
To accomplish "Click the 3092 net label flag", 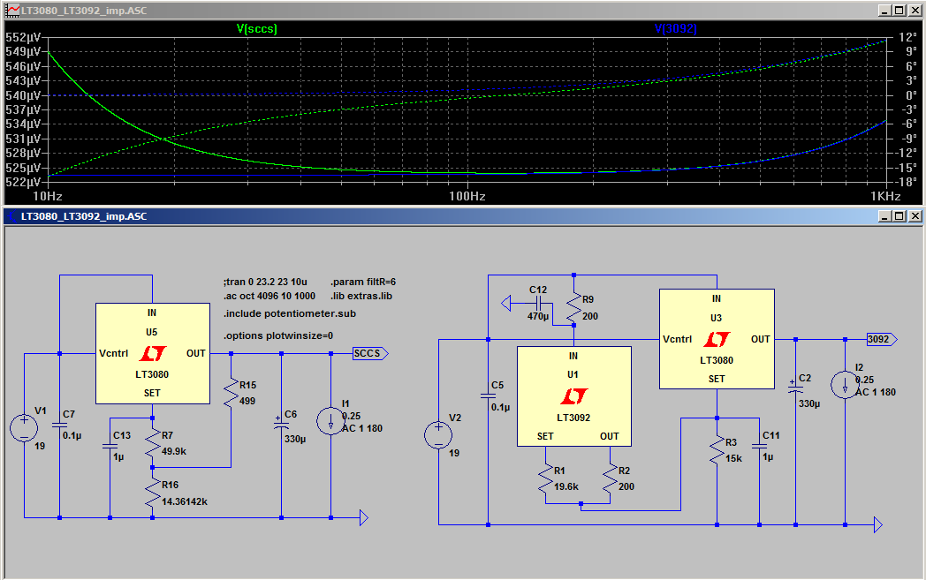I will pyautogui.click(x=882, y=339).
